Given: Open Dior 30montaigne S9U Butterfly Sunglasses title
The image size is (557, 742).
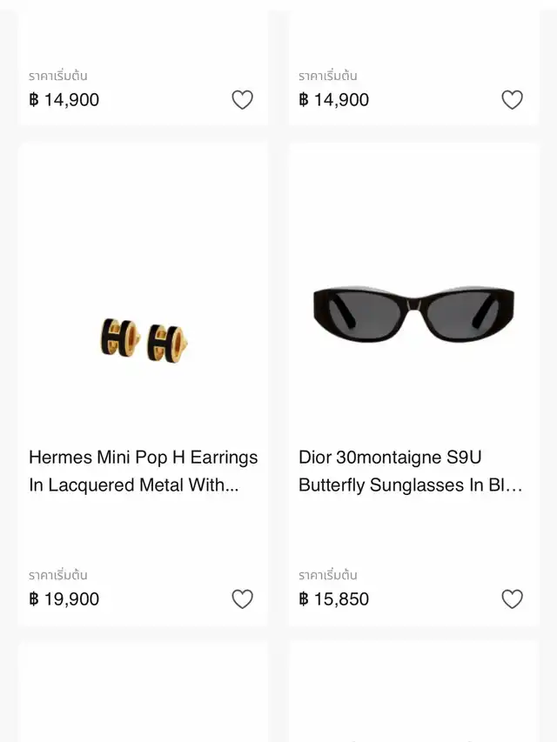Looking at the screenshot, I should coord(410,471).
